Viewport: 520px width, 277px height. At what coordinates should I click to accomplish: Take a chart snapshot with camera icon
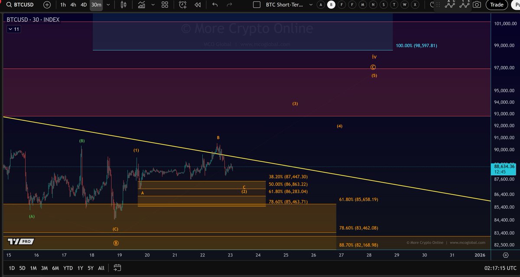tap(477, 5)
